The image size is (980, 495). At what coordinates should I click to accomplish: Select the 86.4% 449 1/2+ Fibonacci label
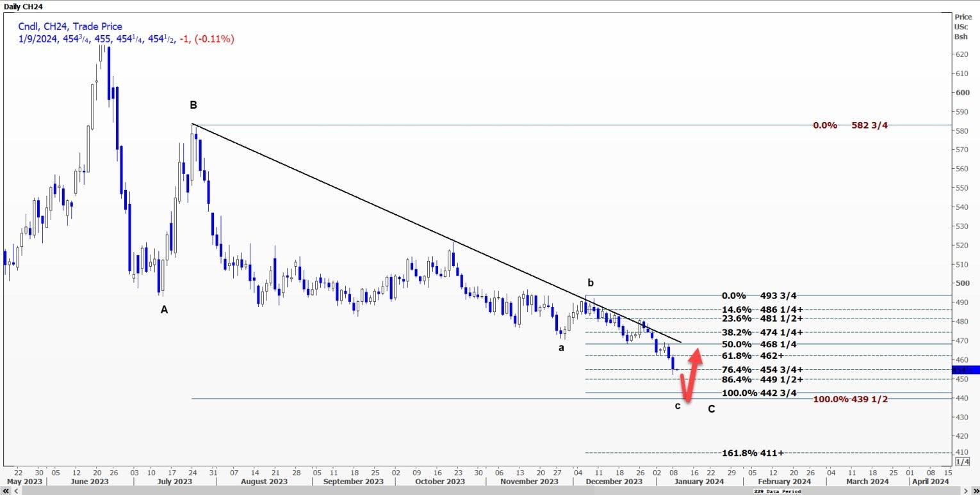(x=762, y=379)
